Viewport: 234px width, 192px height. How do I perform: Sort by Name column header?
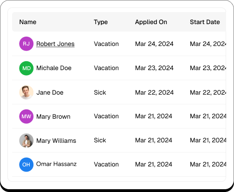pos(28,22)
